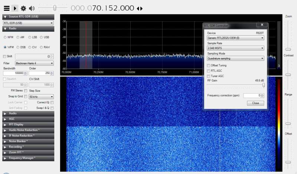Image resolution: width=297 pixels, height=174 pixels.
Task: Enable the Offset Tuning checkbox
Action: pos(209,65)
